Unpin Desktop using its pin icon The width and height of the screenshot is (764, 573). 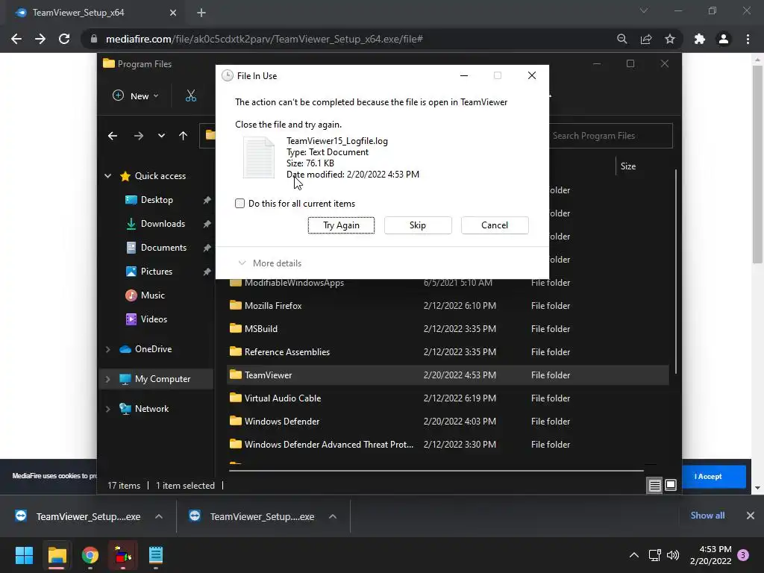point(207,200)
